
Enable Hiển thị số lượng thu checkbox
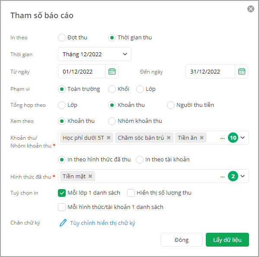tap(131, 193)
